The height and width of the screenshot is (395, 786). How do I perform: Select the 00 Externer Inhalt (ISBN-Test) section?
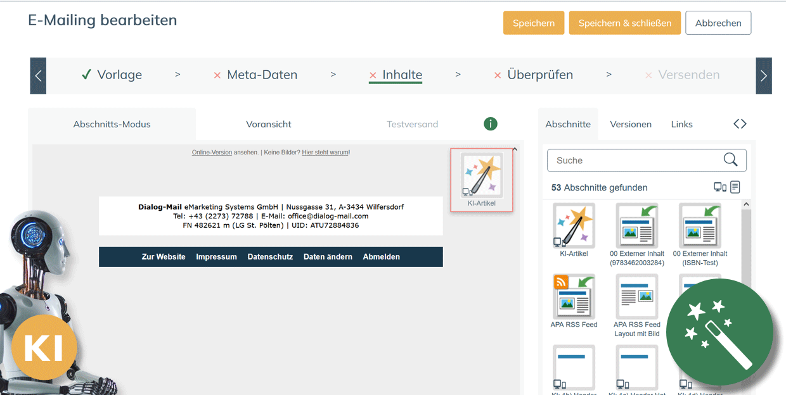[x=700, y=226]
